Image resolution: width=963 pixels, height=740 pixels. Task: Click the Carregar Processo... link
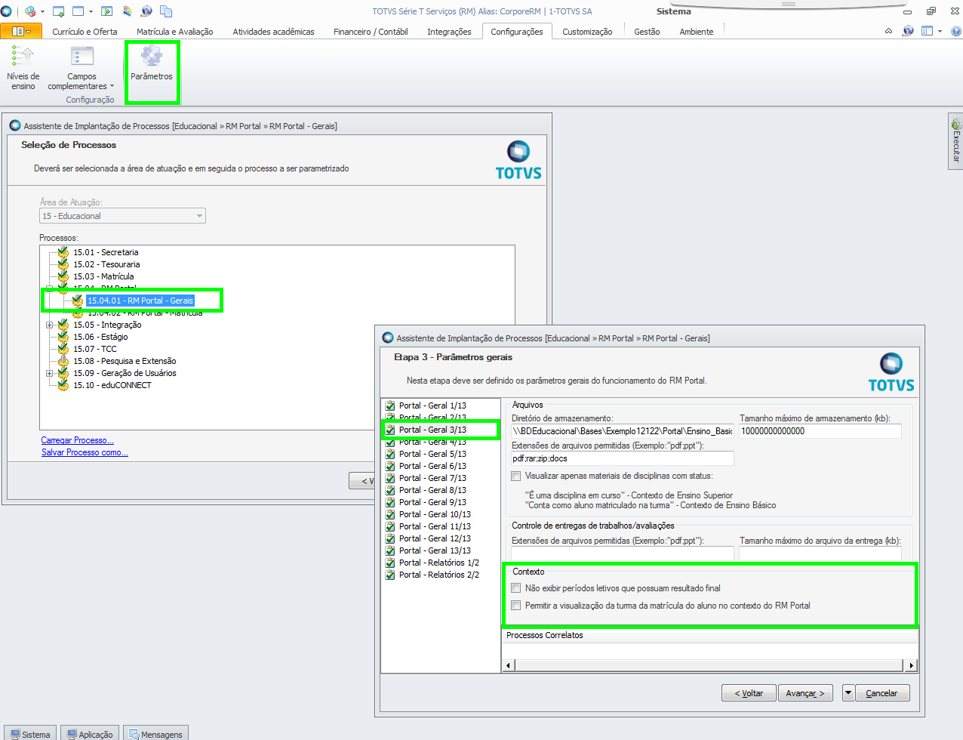pyautogui.click(x=77, y=440)
